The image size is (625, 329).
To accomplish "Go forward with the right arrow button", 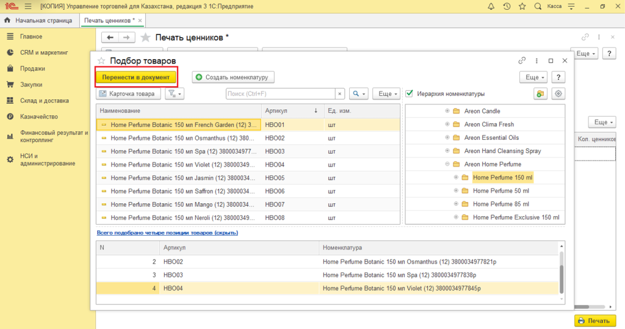I will click(126, 37).
